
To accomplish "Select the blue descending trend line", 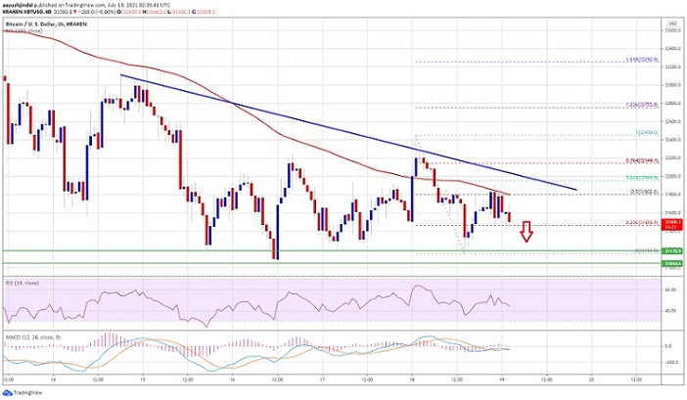I will point(348,133).
